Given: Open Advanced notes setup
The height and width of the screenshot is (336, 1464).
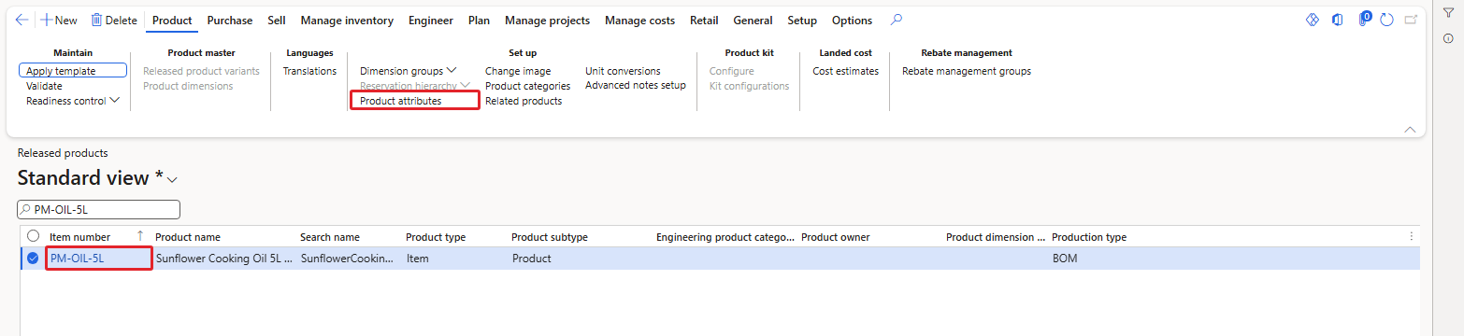Looking at the screenshot, I should 636,85.
